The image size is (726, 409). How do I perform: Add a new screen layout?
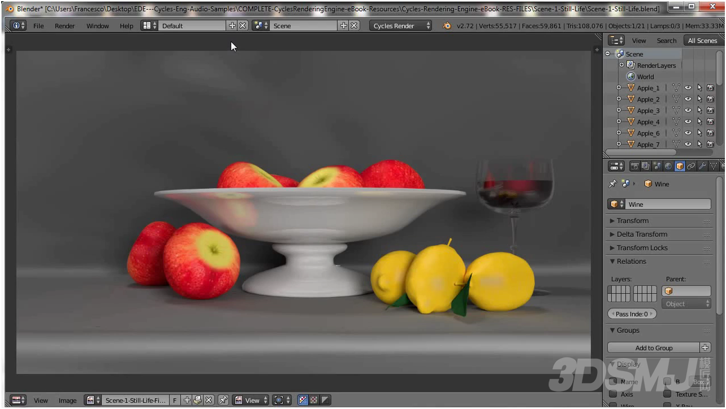point(232,25)
